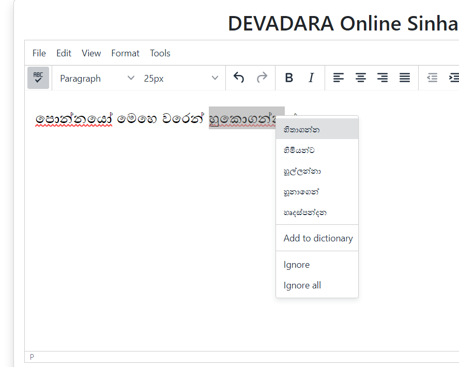
Task: Click the DEVADARA Online Sinhala heading
Action: pyautogui.click(x=343, y=23)
